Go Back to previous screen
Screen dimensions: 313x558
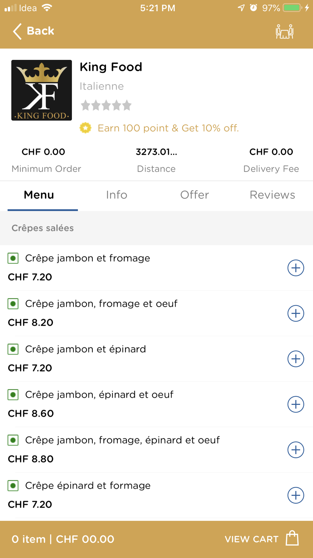click(33, 31)
